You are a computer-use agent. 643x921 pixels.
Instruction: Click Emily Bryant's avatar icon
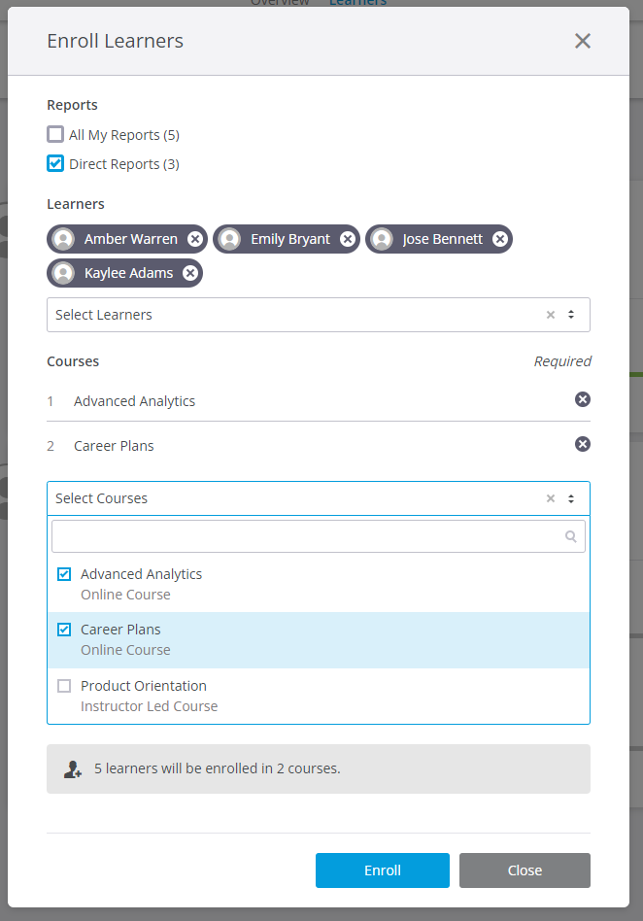(x=229, y=239)
